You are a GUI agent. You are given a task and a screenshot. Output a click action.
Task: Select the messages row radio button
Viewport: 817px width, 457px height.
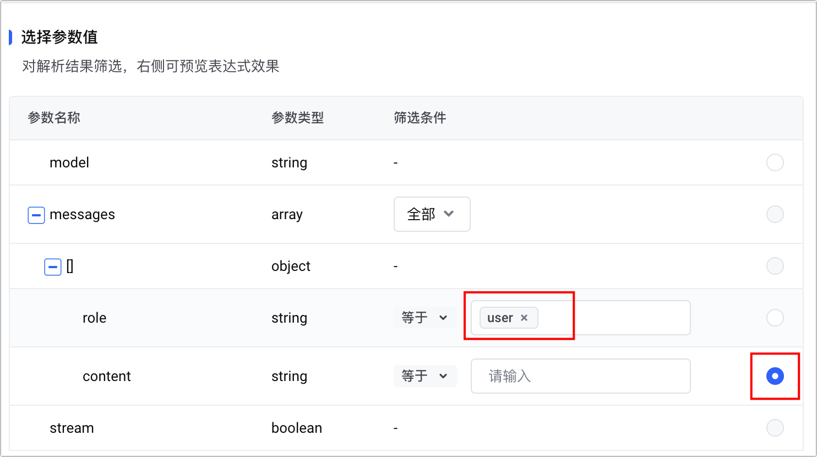(x=775, y=214)
